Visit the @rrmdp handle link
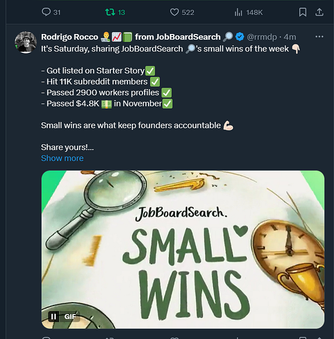The width and height of the screenshot is (334, 339). 263,37
